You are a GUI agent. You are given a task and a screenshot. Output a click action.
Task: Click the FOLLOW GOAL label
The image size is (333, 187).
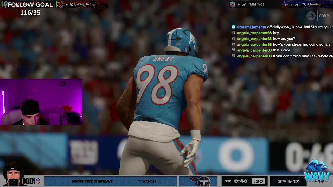(x=30, y=5)
